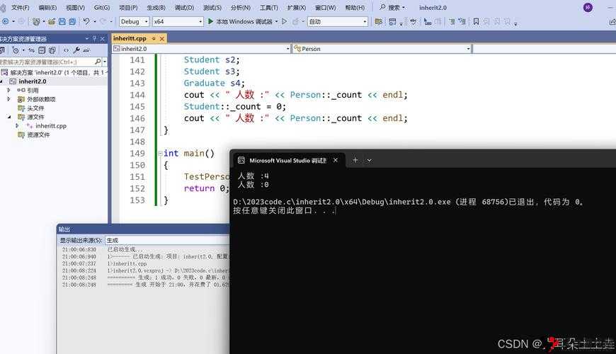Image resolution: width=616 pixels, height=354 pixels.
Task: Click the view code angle brackets icon
Action: [x=66, y=50]
